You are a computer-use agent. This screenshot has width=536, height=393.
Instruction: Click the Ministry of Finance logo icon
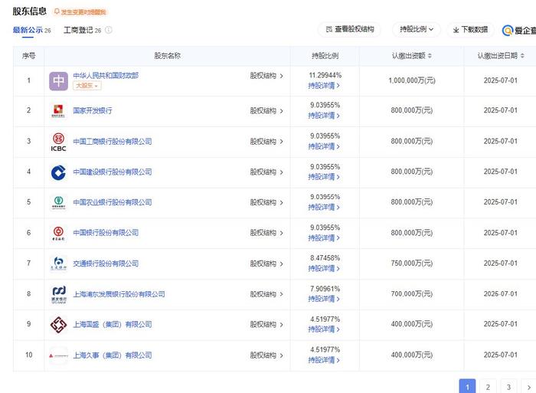tap(58, 81)
